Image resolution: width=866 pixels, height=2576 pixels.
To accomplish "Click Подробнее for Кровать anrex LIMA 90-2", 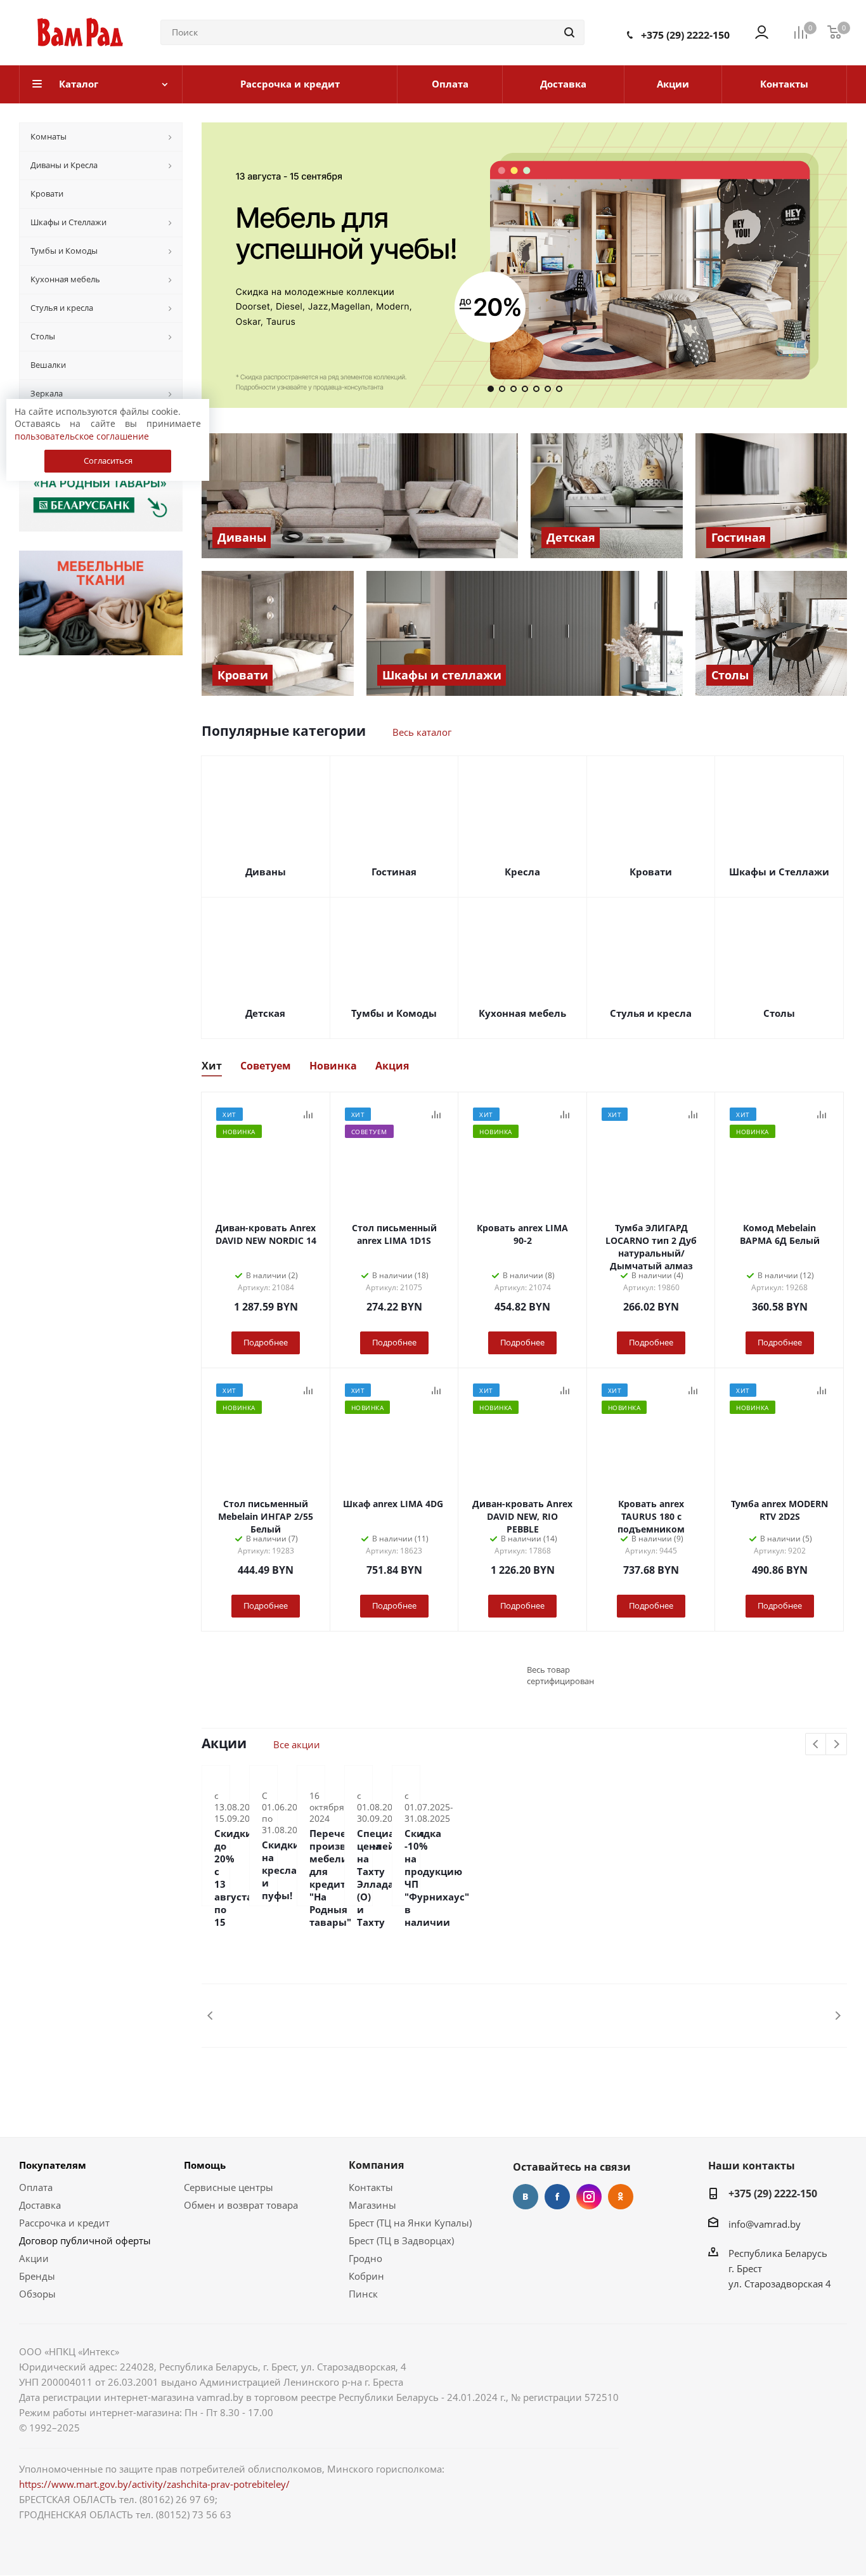I will click(x=522, y=1343).
